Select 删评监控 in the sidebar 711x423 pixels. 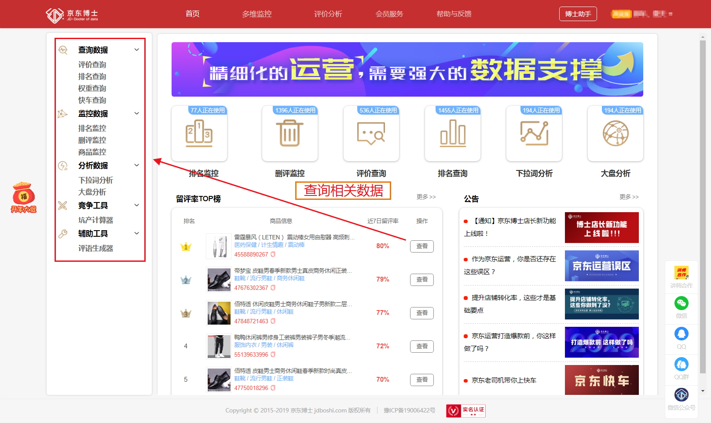tap(92, 140)
